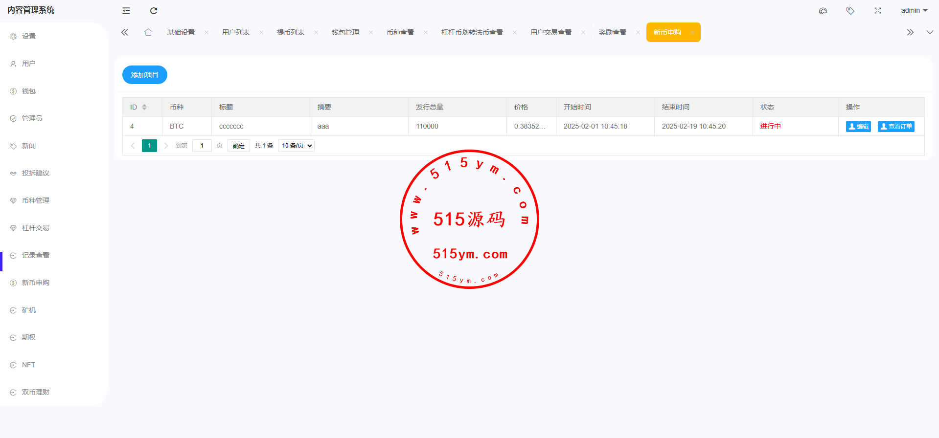The height and width of the screenshot is (438, 939).
Task: Open the 10 条/页 page size dropdown
Action: click(x=296, y=146)
